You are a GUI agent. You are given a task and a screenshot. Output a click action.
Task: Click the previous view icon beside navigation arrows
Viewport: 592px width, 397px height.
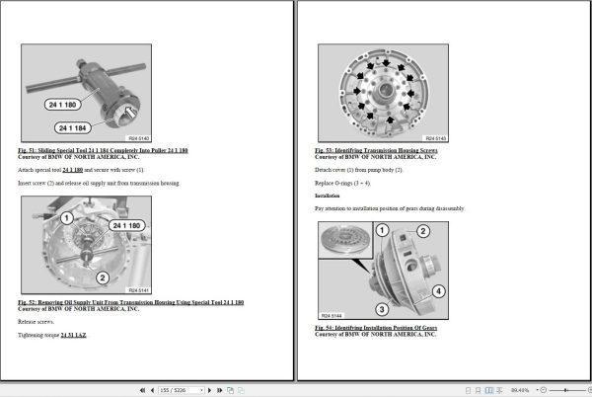click(230, 390)
